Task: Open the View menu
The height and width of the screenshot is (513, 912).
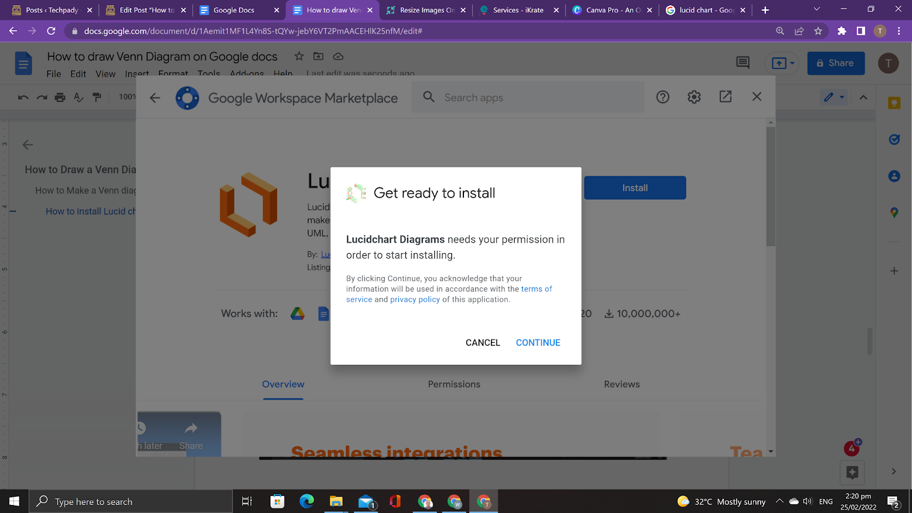Action: (x=105, y=74)
